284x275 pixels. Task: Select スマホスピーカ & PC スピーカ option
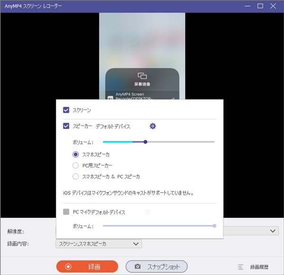pos(76,176)
